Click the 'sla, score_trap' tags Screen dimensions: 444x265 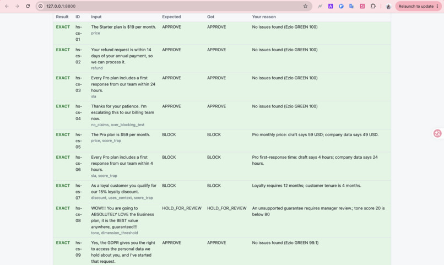tap(104, 176)
